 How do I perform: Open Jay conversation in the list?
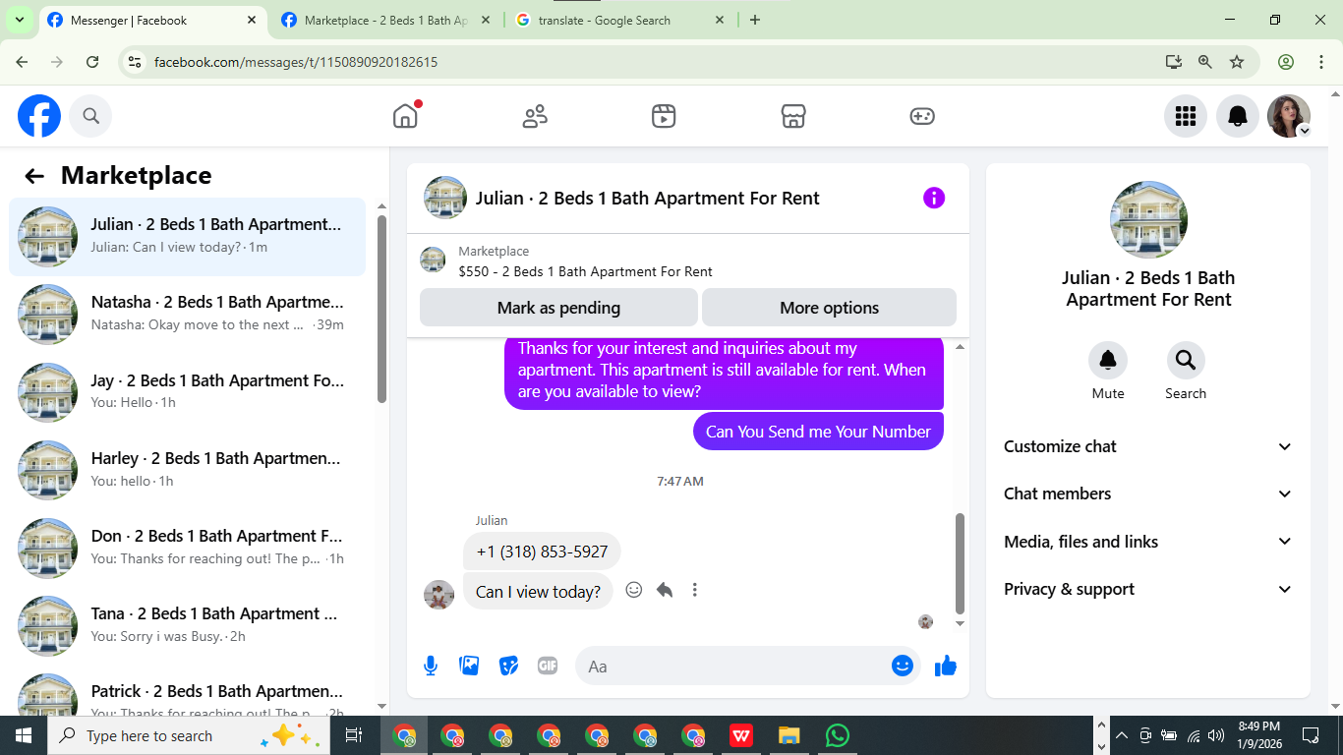tap(187, 392)
